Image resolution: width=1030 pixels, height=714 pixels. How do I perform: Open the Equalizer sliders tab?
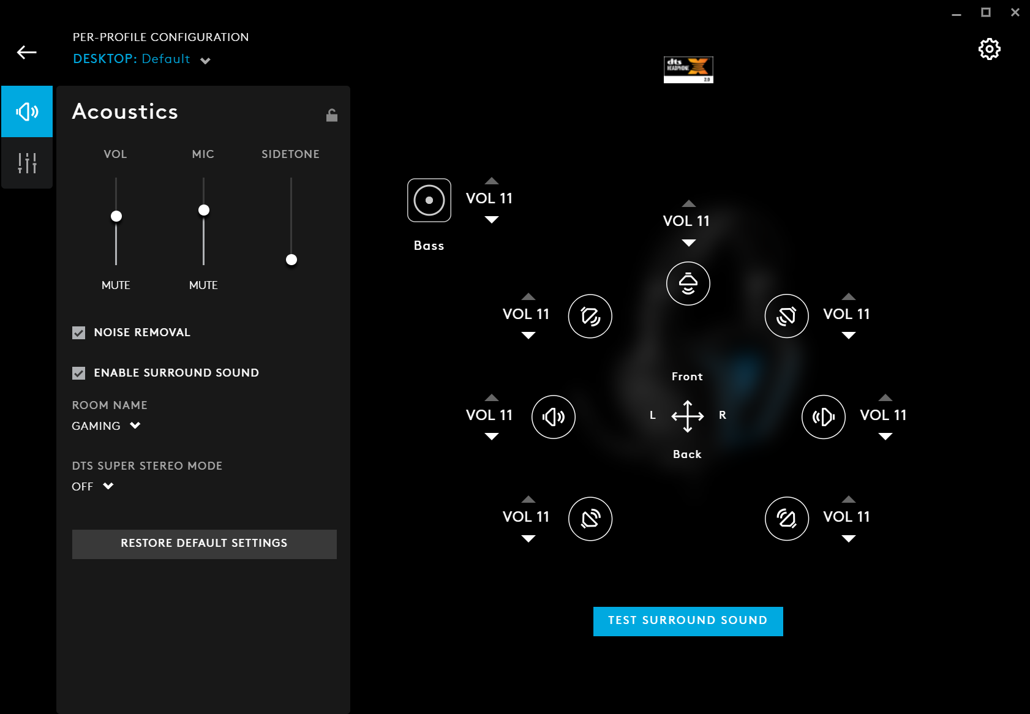click(27, 163)
